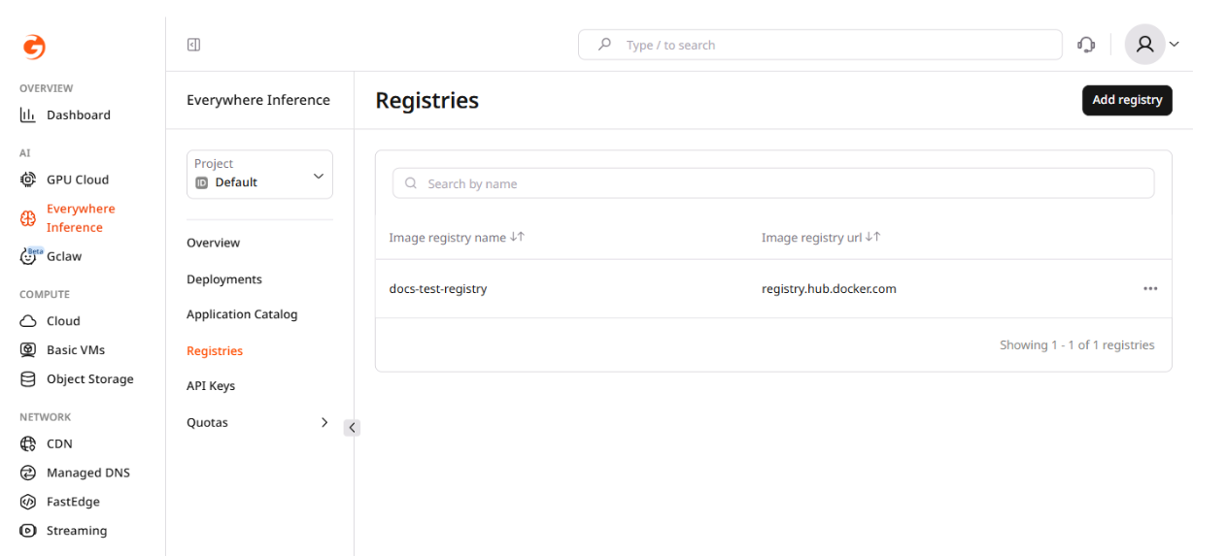Click the Cloud icon in sidebar
This screenshot has width=1227, height=556.
[x=28, y=321]
